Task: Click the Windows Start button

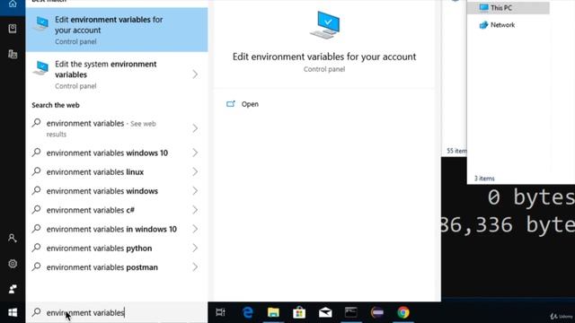Action: pyautogui.click(x=13, y=312)
